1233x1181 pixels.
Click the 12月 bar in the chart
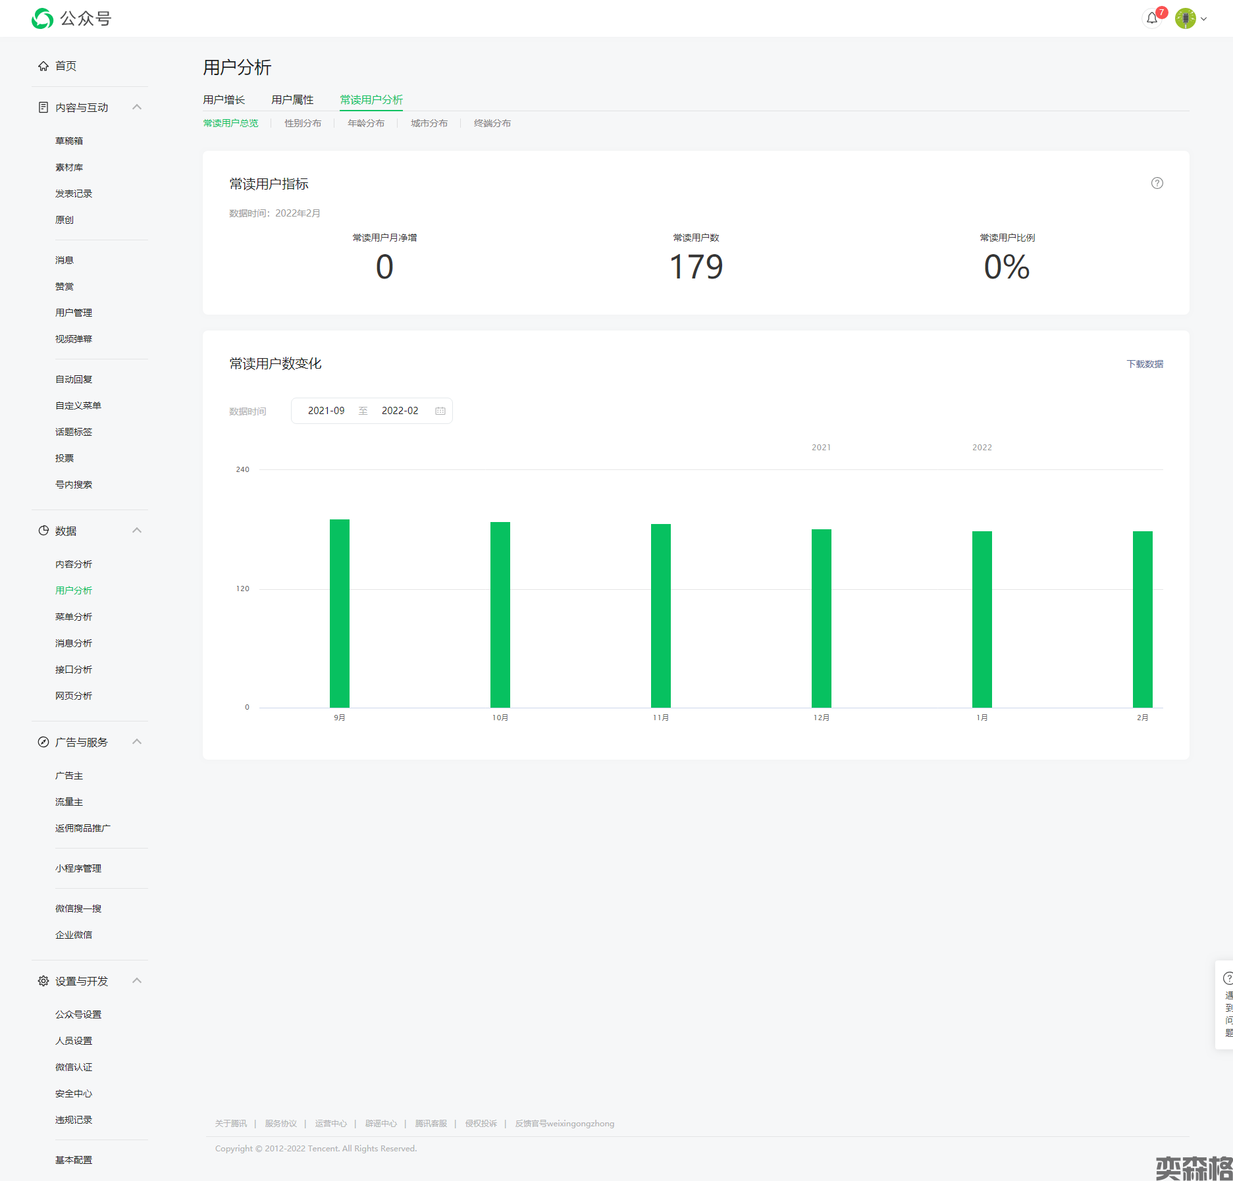(x=821, y=617)
